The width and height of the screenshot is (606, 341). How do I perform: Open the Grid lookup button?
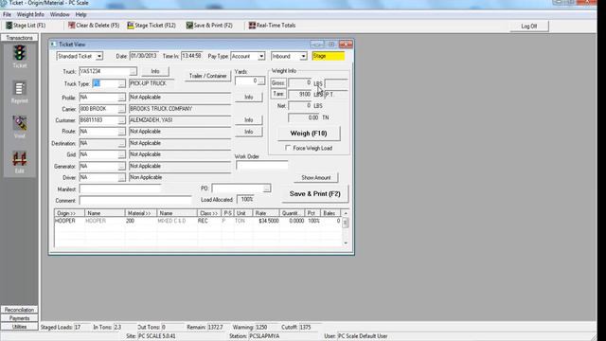point(121,154)
